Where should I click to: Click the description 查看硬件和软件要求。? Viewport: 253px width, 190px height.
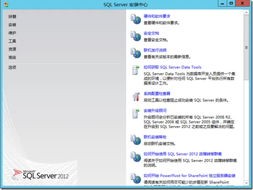point(162,23)
